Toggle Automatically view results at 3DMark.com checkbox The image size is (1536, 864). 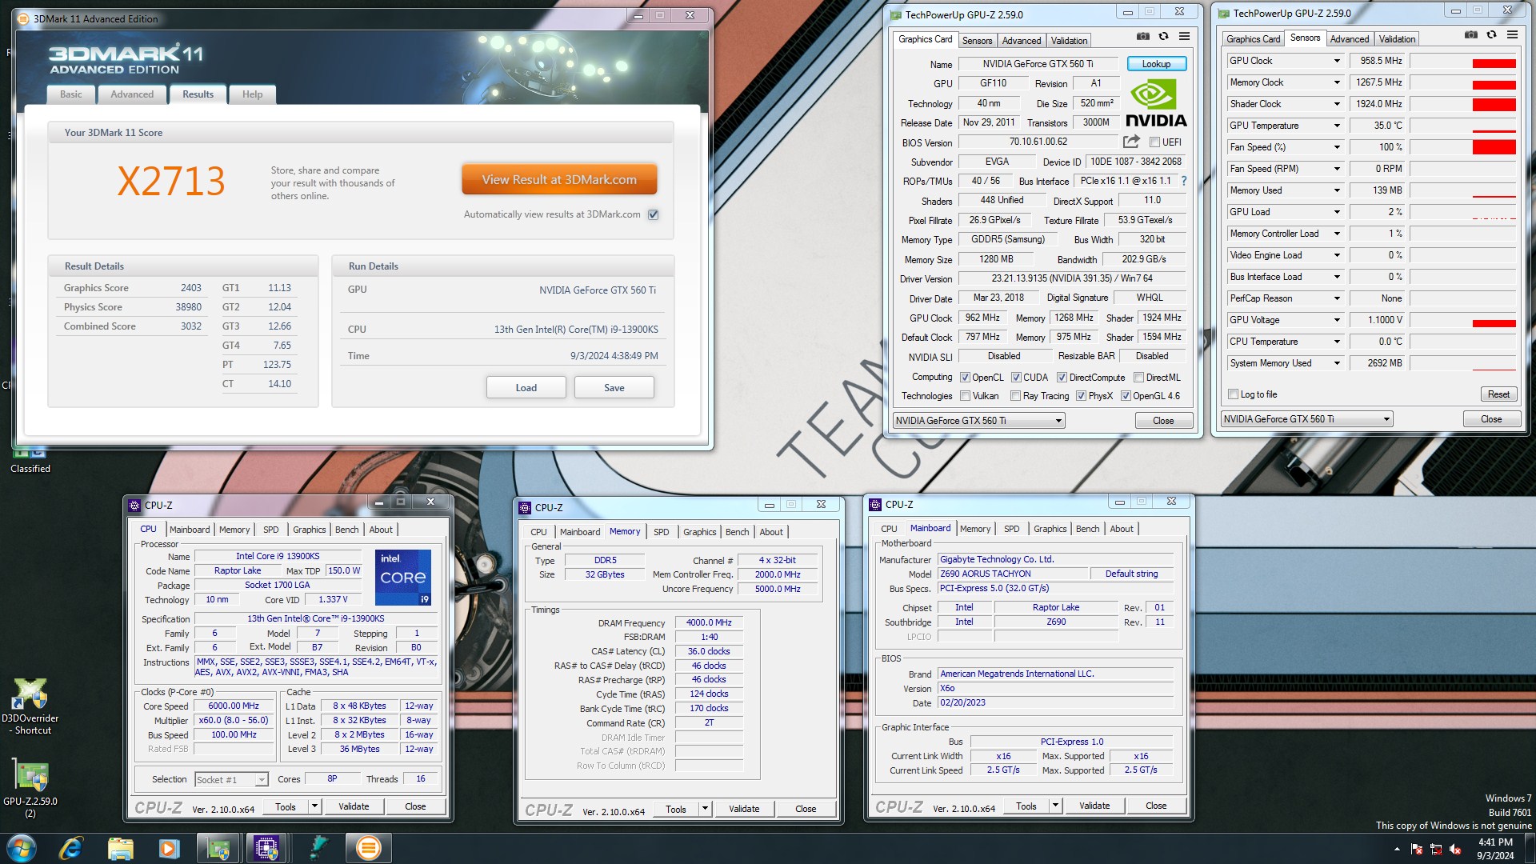[x=654, y=214]
